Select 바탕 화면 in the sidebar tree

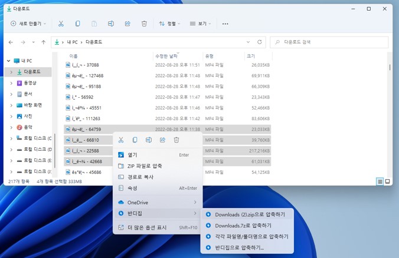click(x=33, y=105)
